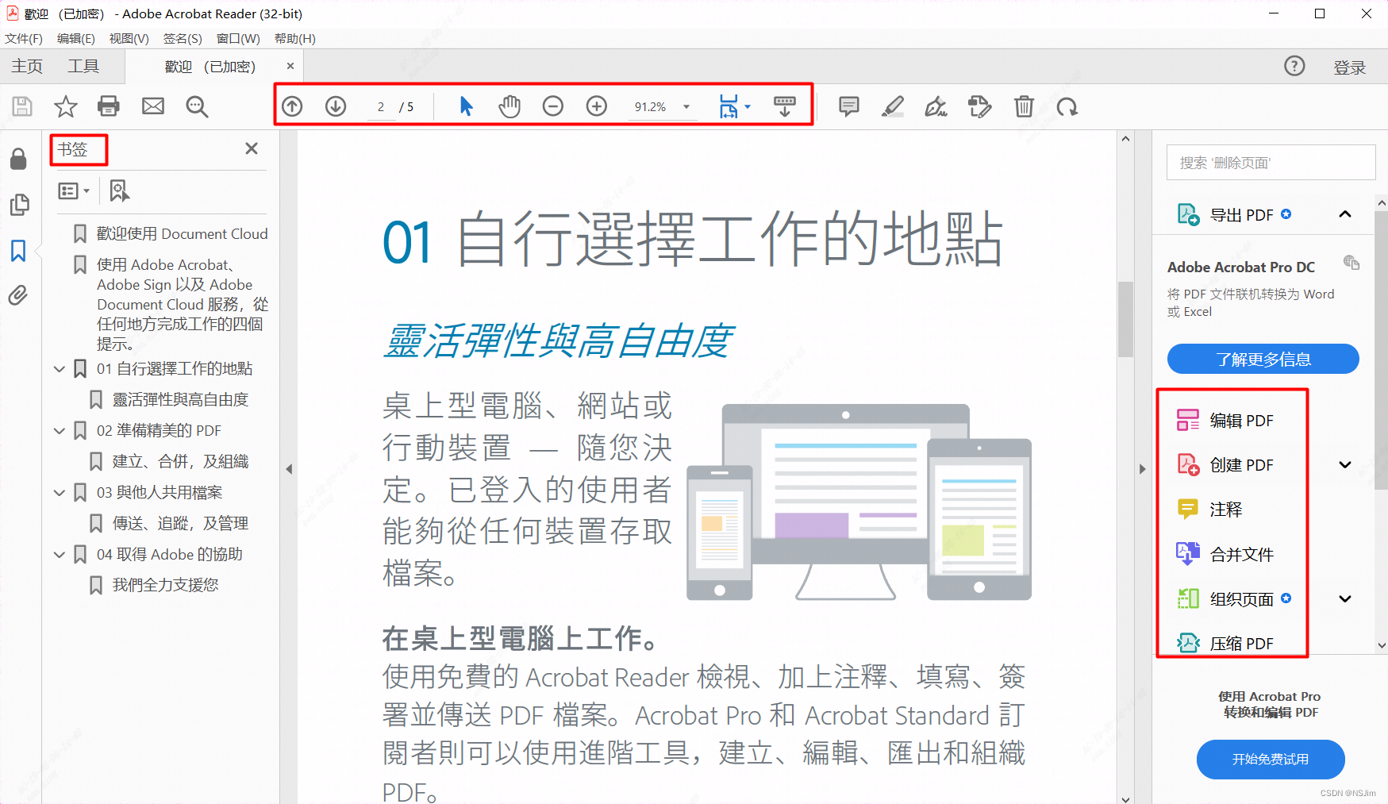Screen dimensions: 1388x804
Task: Open the fit page options icon
Action: [729, 106]
